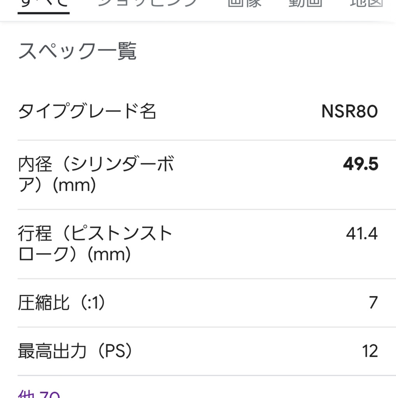Select the max output value 12

pos(370,351)
